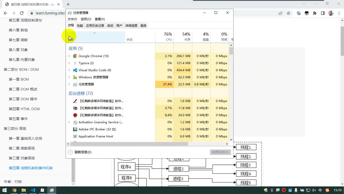The width and height of the screenshot is (344, 194).
Task: Open 第五章 事件 in the sidebar
Action: pos(18,119)
